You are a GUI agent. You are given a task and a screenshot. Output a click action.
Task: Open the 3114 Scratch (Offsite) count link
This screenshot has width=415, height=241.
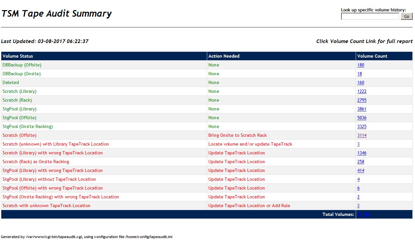point(362,135)
